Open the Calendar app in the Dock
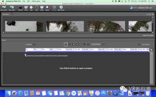 pyautogui.click(x=38, y=93)
